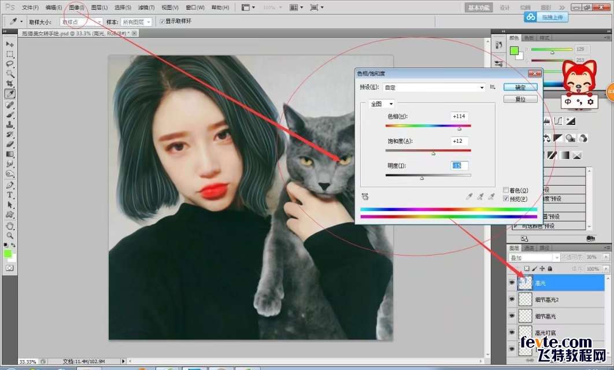The image size is (614, 370).
Task: Open the layer blend mode 叠加 dropdown
Action: point(534,258)
